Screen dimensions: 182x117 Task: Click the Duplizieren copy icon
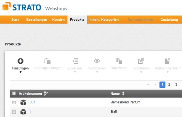[x=119, y=61]
